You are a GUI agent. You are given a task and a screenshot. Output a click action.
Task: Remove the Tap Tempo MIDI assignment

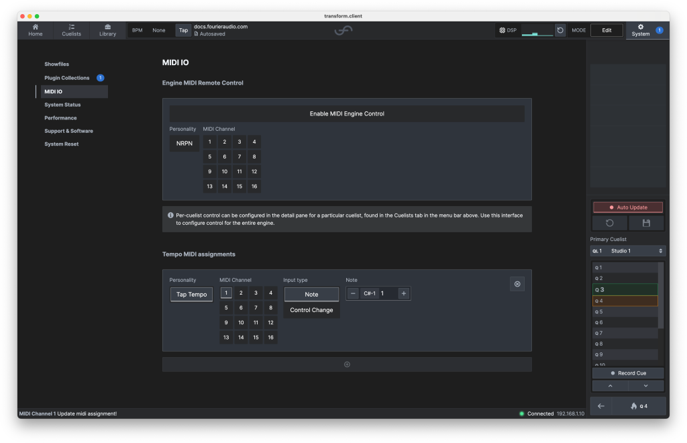(x=517, y=284)
